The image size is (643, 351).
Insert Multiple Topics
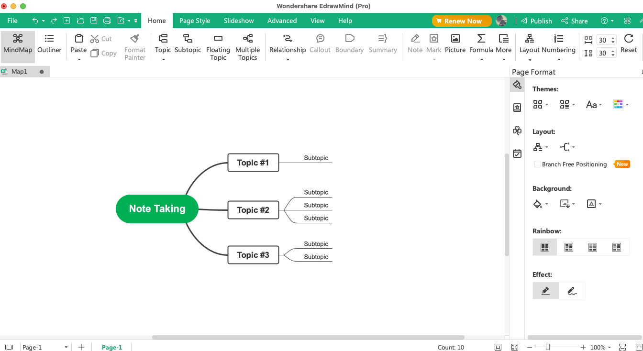(247, 47)
